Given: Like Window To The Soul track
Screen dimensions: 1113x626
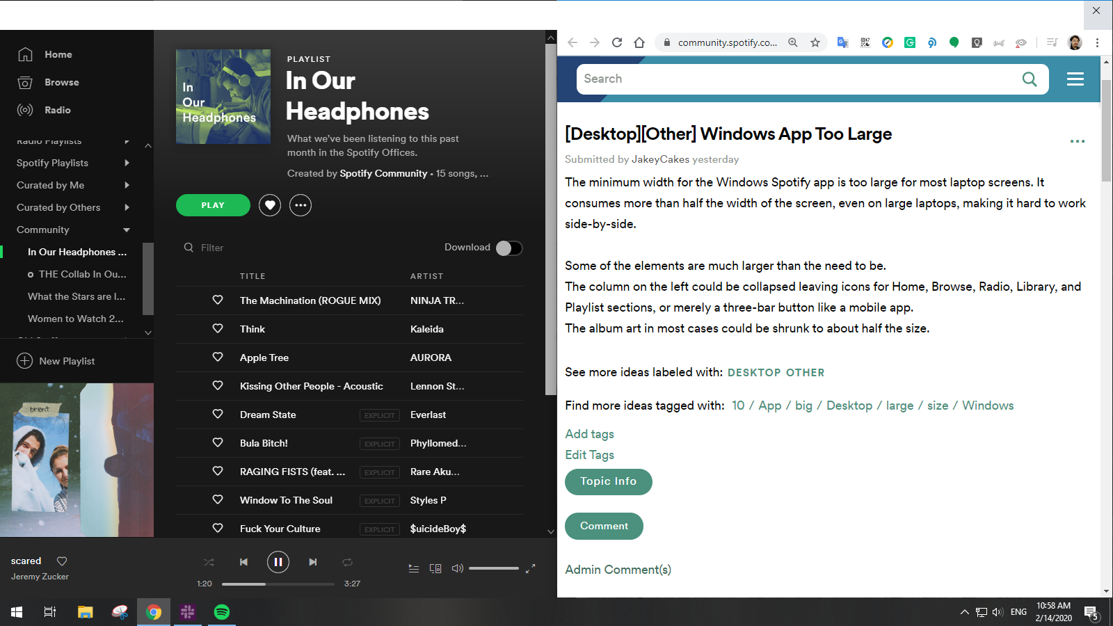Looking at the screenshot, I should 218,500.
